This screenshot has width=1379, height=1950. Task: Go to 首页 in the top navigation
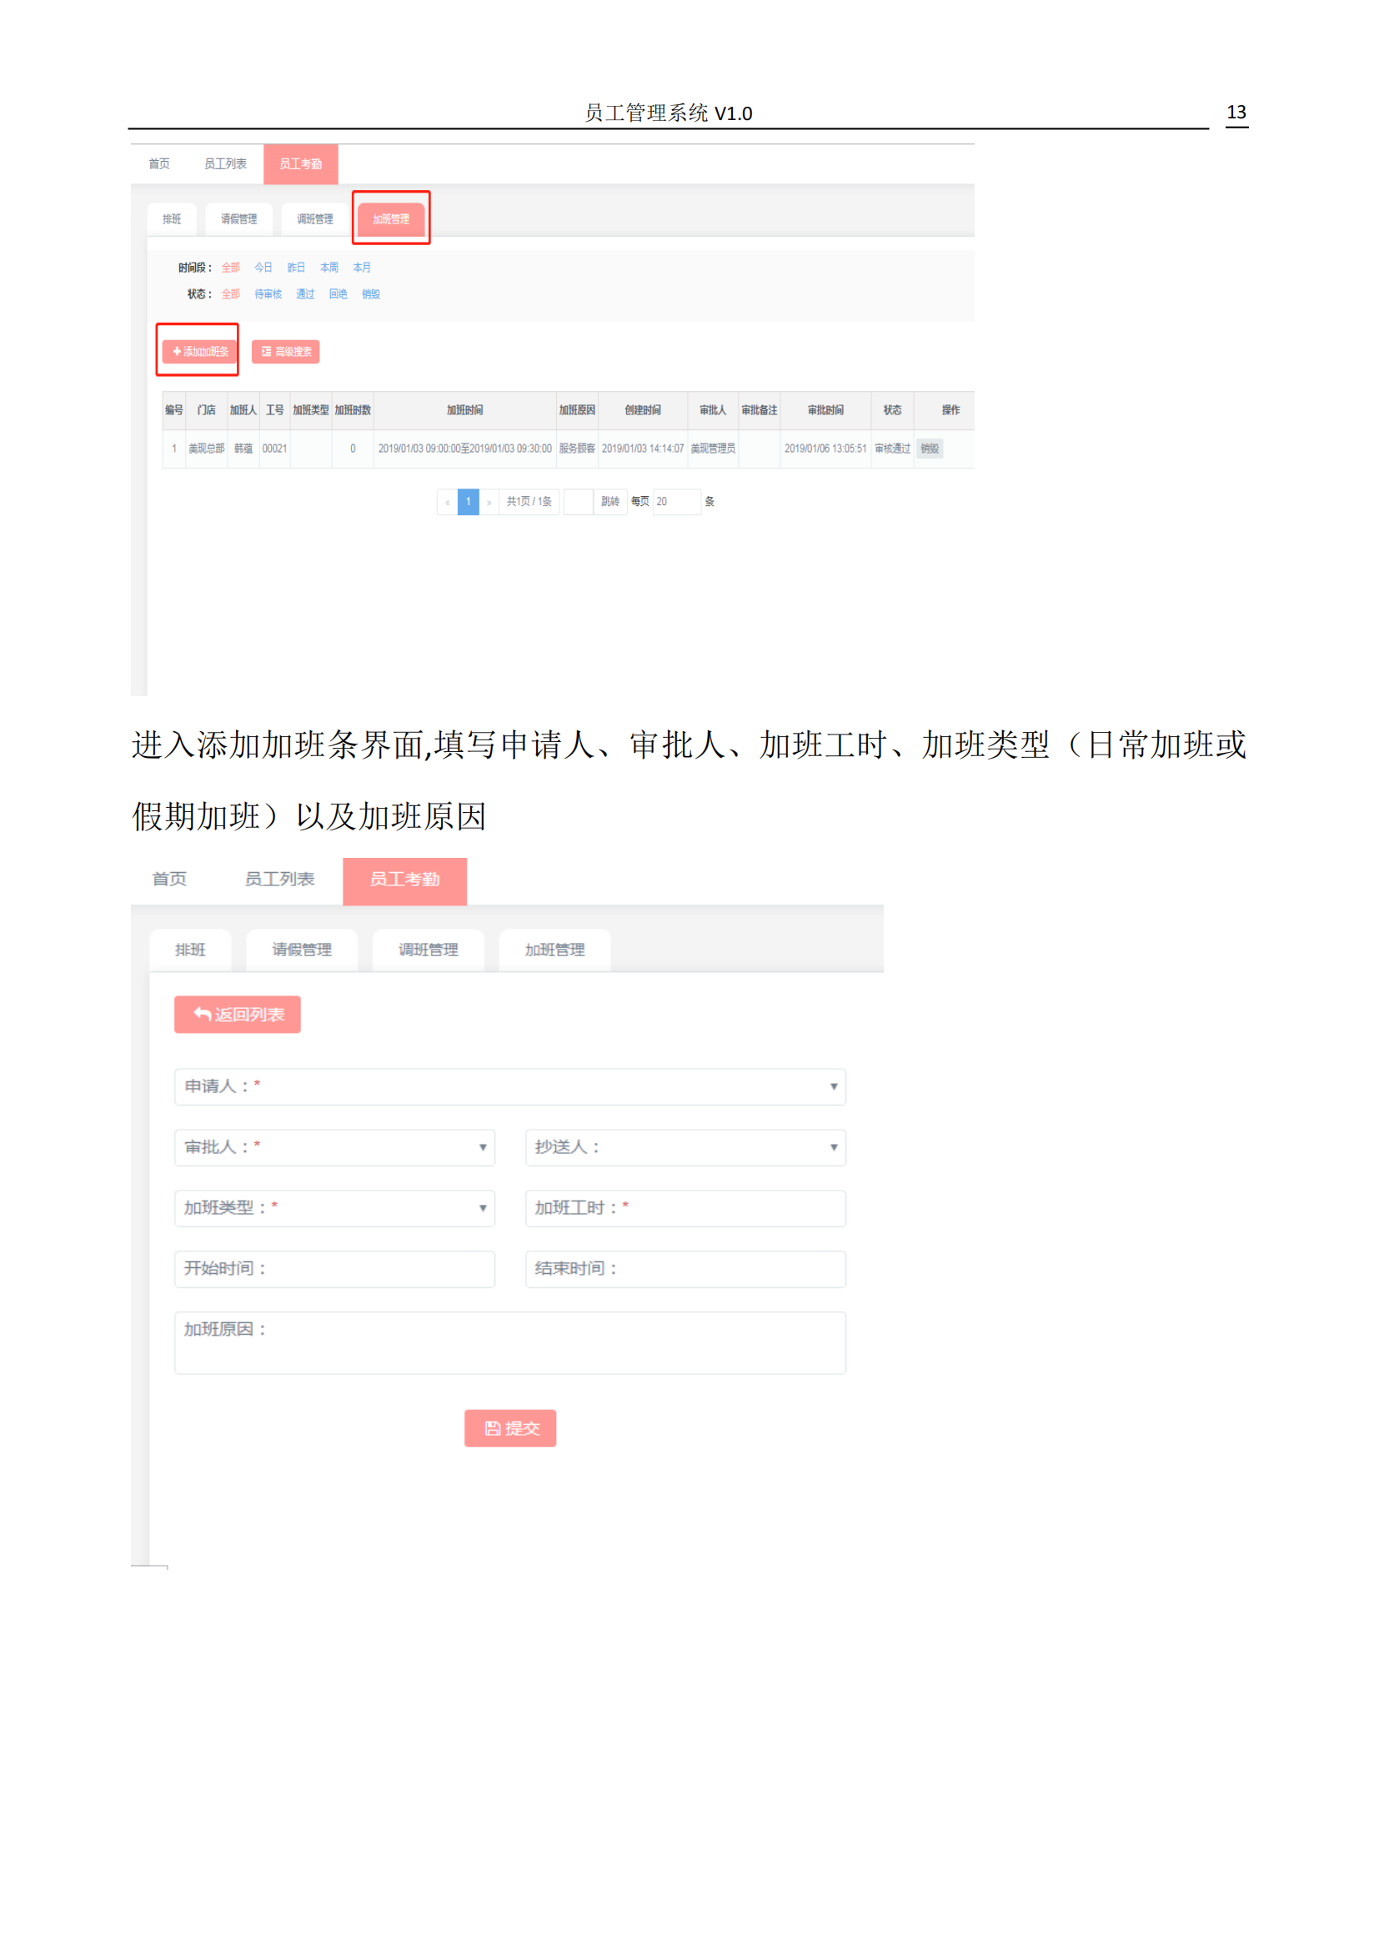tap(158, 164)
